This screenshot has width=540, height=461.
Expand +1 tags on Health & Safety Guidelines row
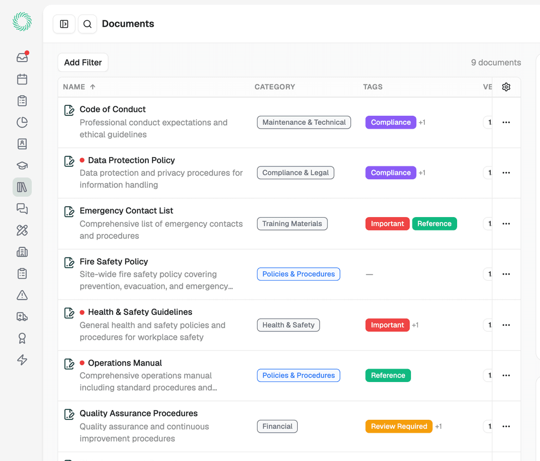[415, 325]
